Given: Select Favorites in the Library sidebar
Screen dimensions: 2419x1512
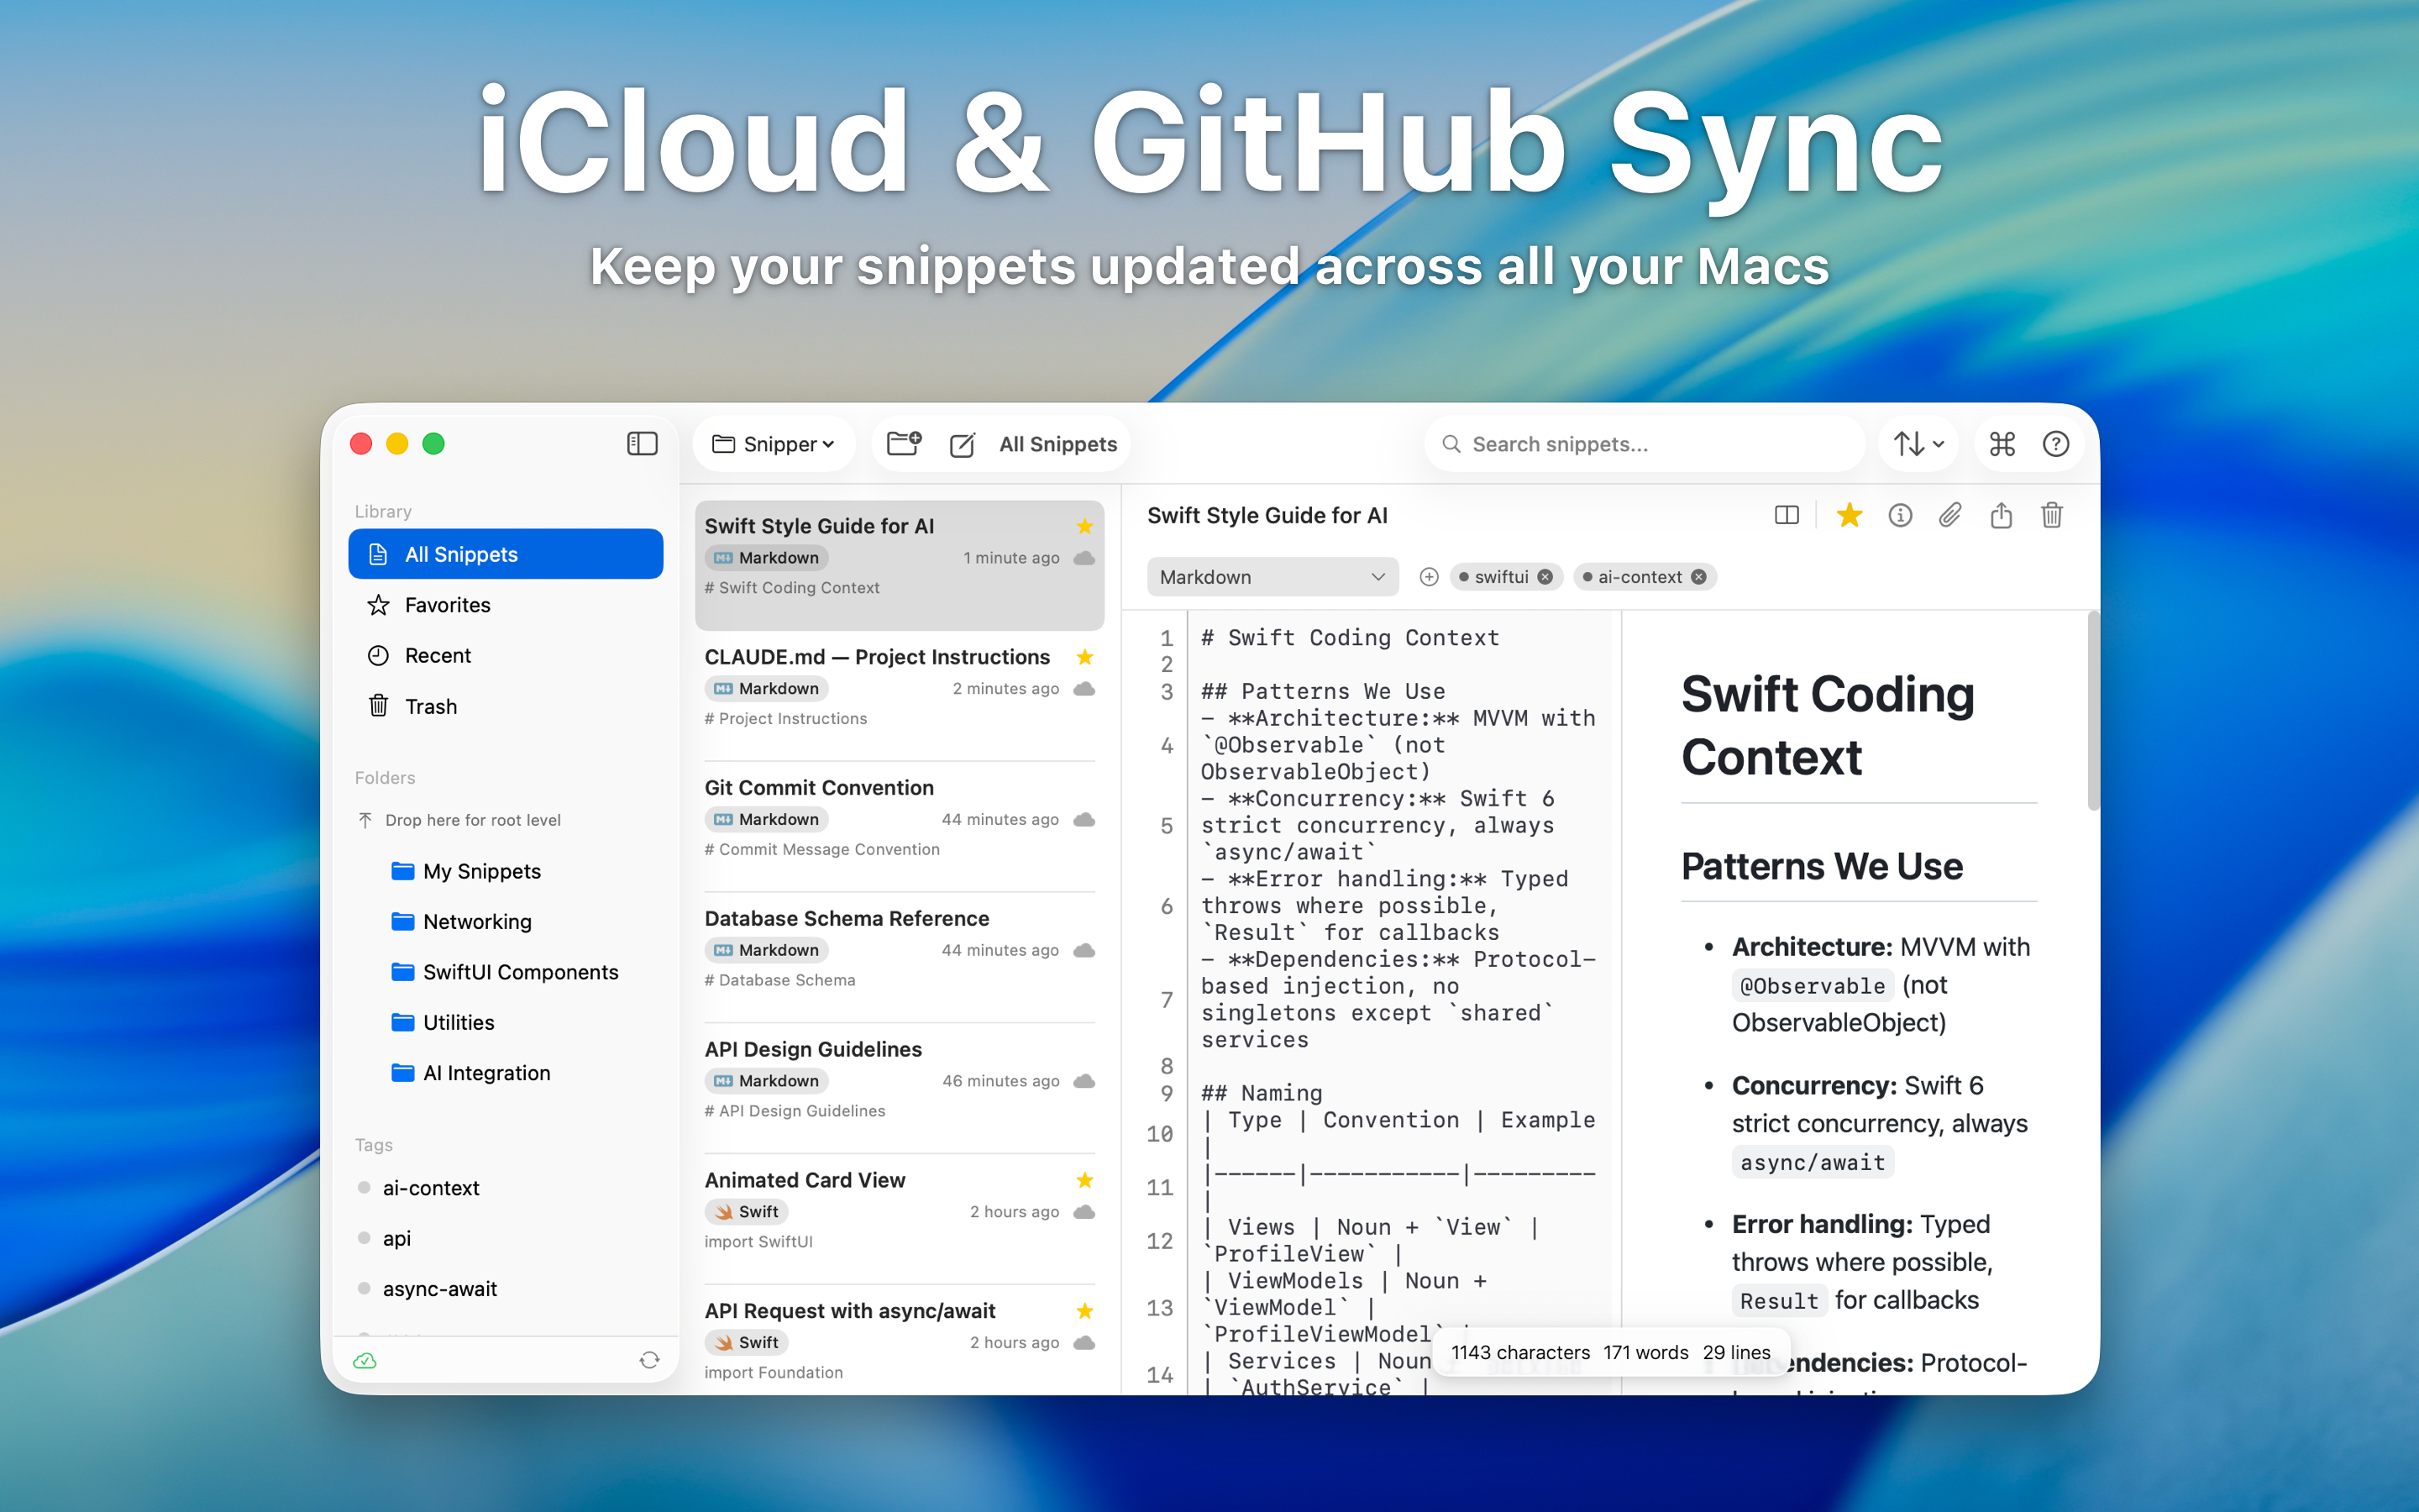Looking at the screenshot, I should pos(447,605).
